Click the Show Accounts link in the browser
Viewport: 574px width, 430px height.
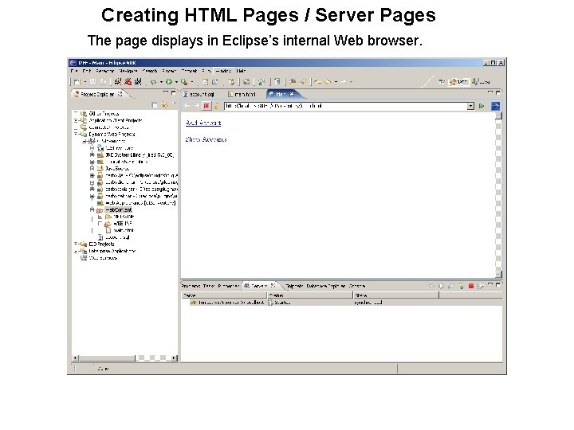coord(206,139)
